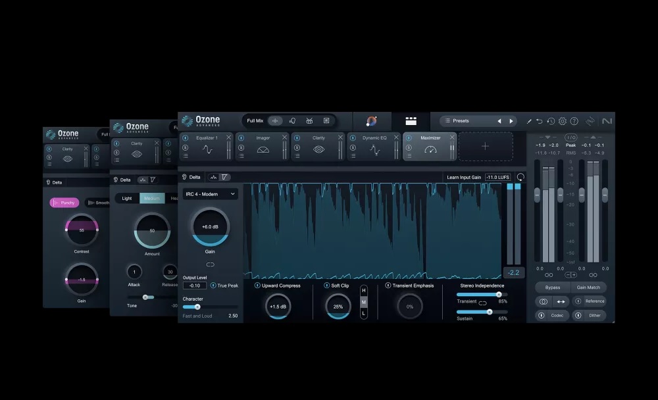Toggle Soft Clip power

pos(326,286)
